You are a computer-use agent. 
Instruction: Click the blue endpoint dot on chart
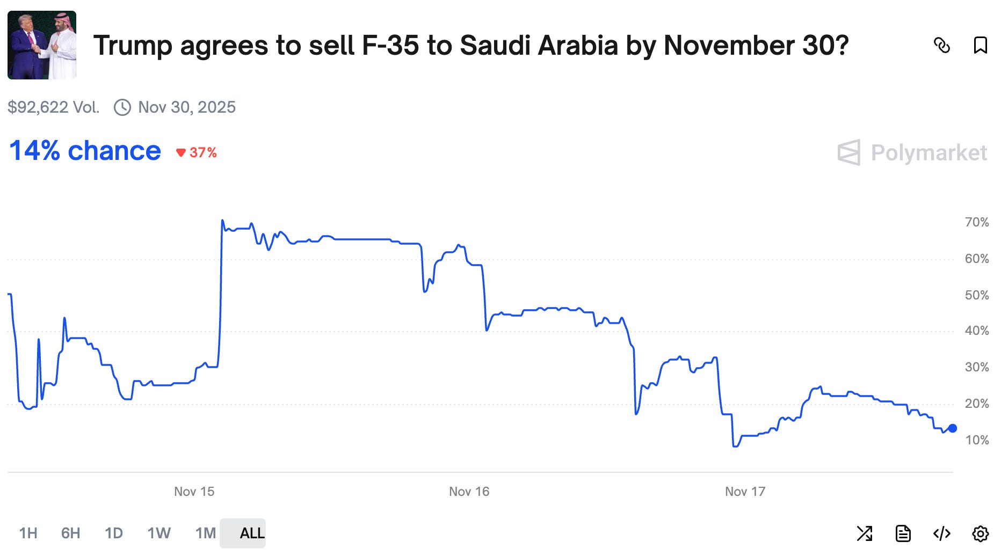[x=953, y=428]
